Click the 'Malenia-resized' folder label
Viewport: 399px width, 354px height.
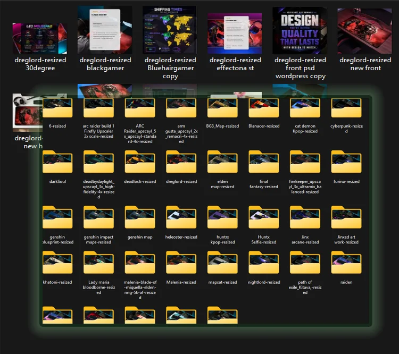181,282
